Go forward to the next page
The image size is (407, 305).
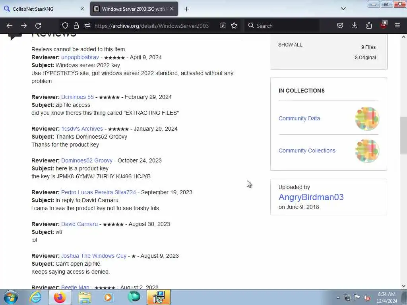click(24, 26)
